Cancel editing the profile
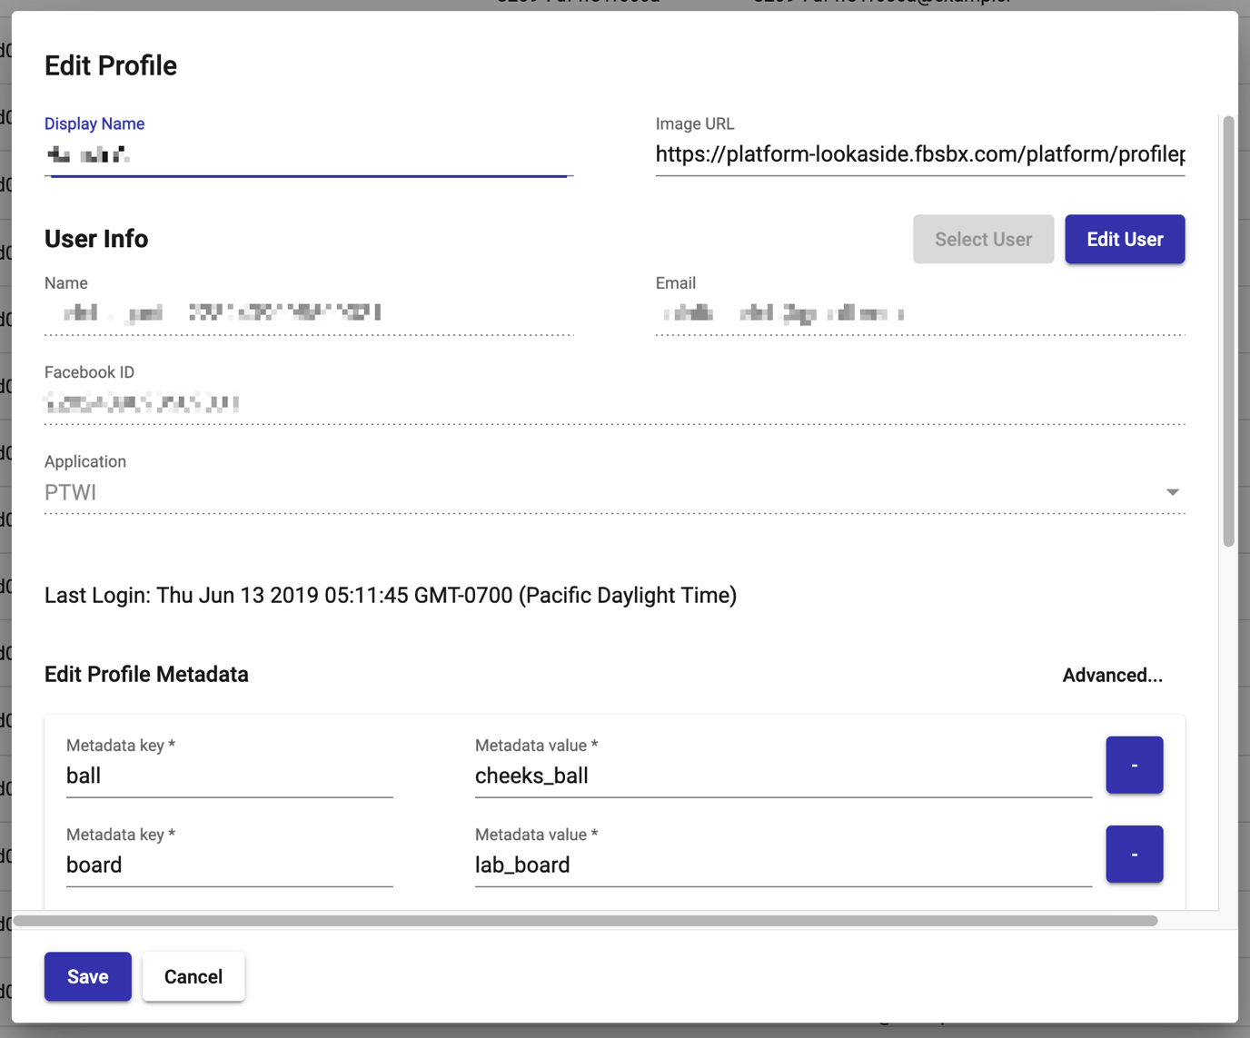Image resolution: width=1250 pixels, height=1038 pixels. click(193, 976)
